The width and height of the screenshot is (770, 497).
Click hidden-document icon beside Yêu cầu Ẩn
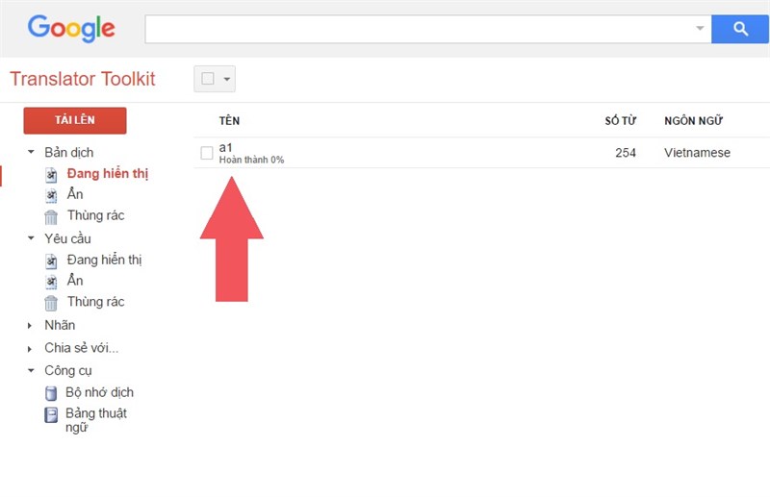pyautogui.click(x=52, y=282)
